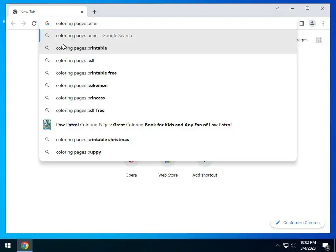The height and width of the screenshot is (252, 336).
Task: Open the Google apps grid
Action: [319, 40]
